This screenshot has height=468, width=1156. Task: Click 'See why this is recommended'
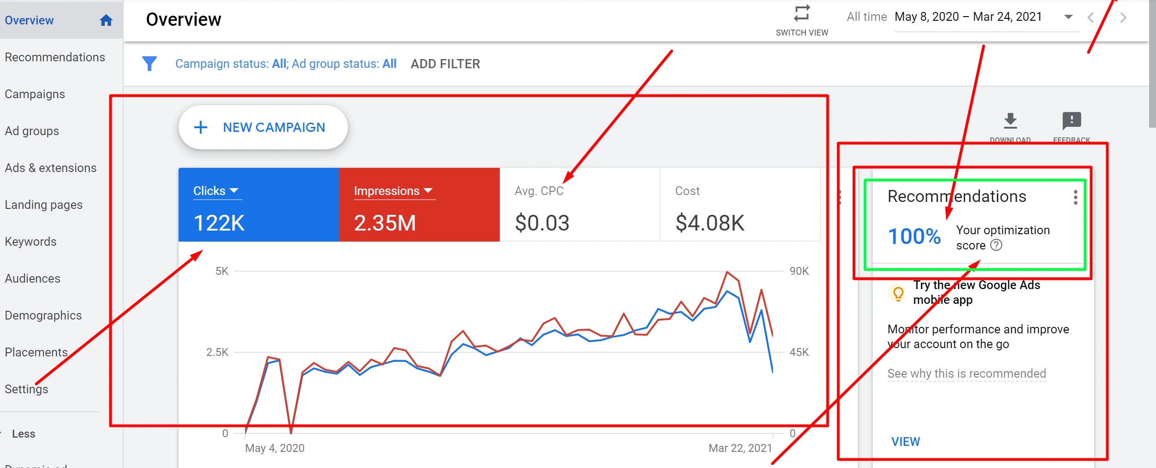pos(966,373)
